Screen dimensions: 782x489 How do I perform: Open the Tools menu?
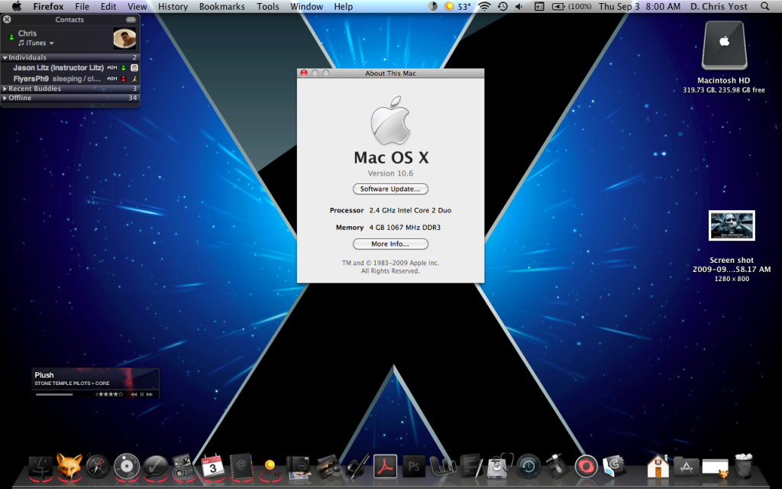coord(268,6)
